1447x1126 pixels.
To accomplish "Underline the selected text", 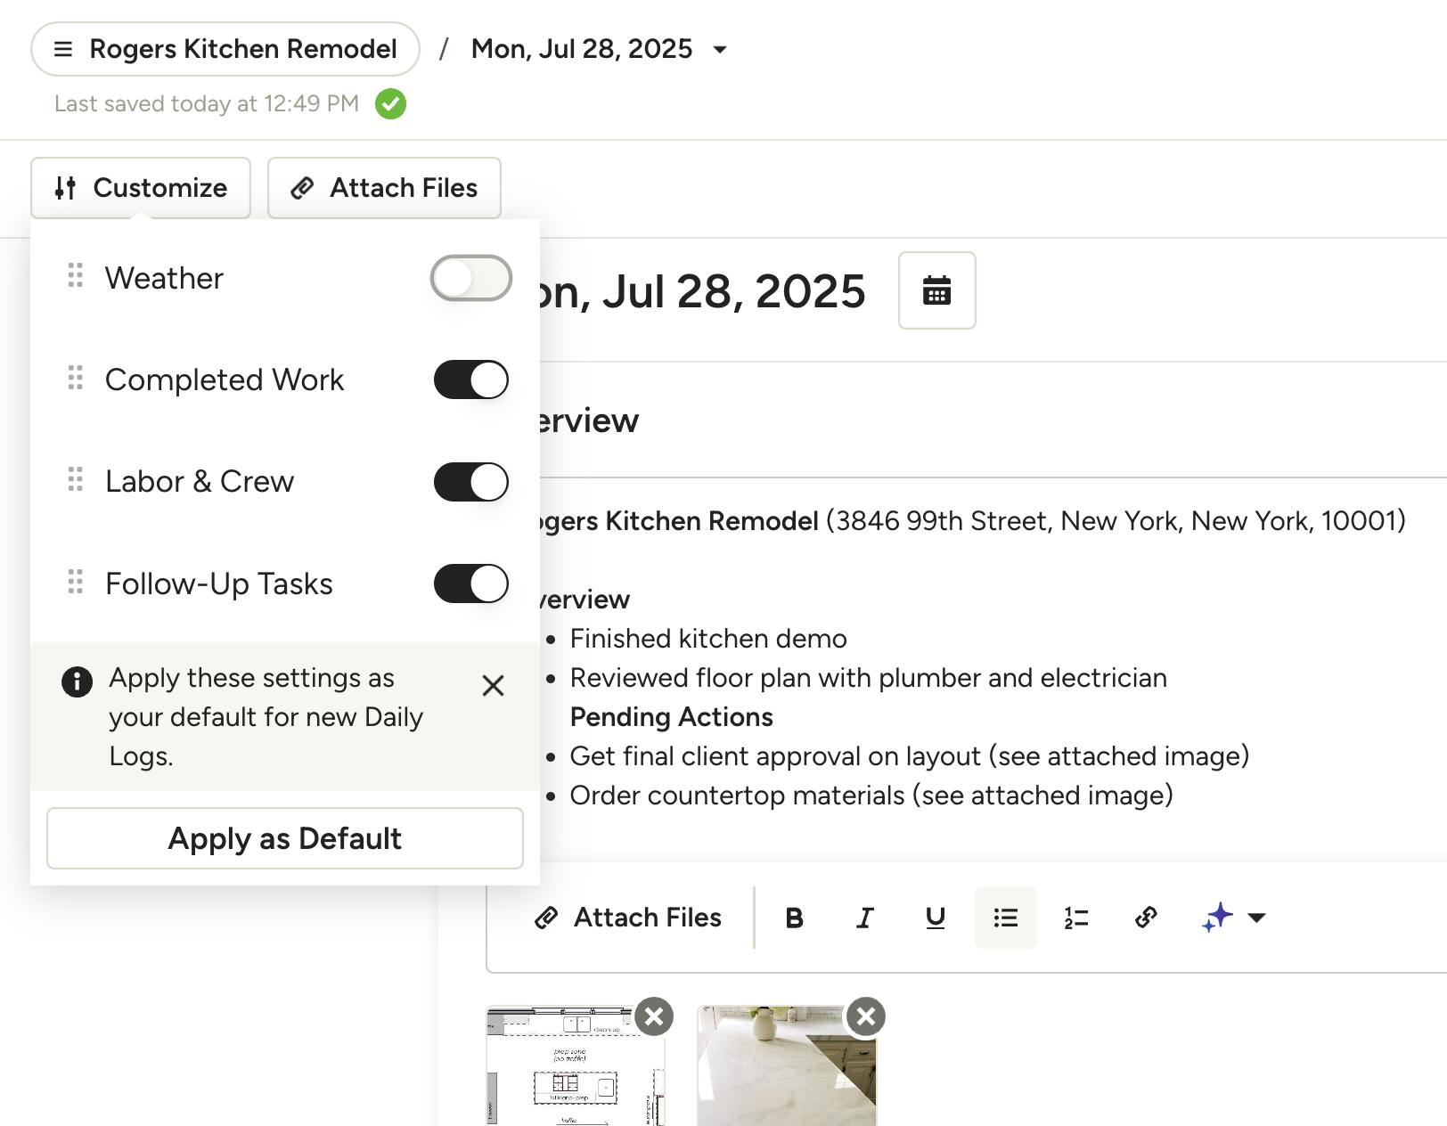I will (935, 918).
